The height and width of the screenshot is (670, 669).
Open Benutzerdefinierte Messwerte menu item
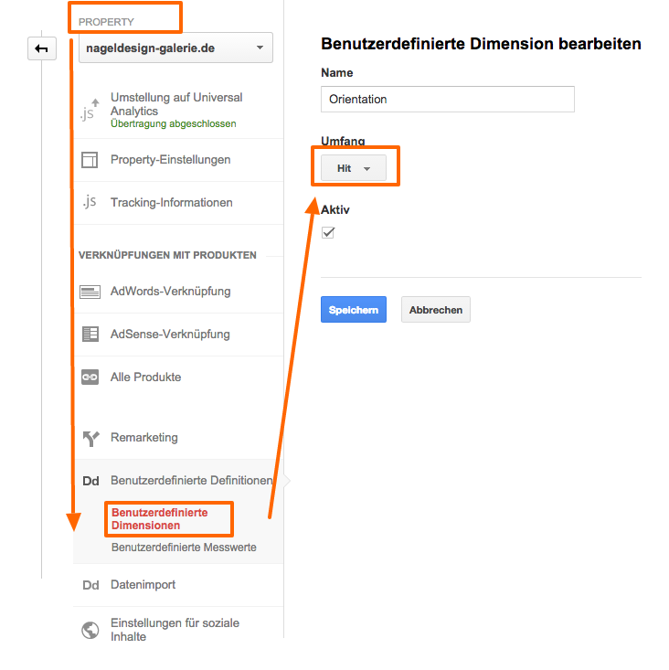point(183,548)
